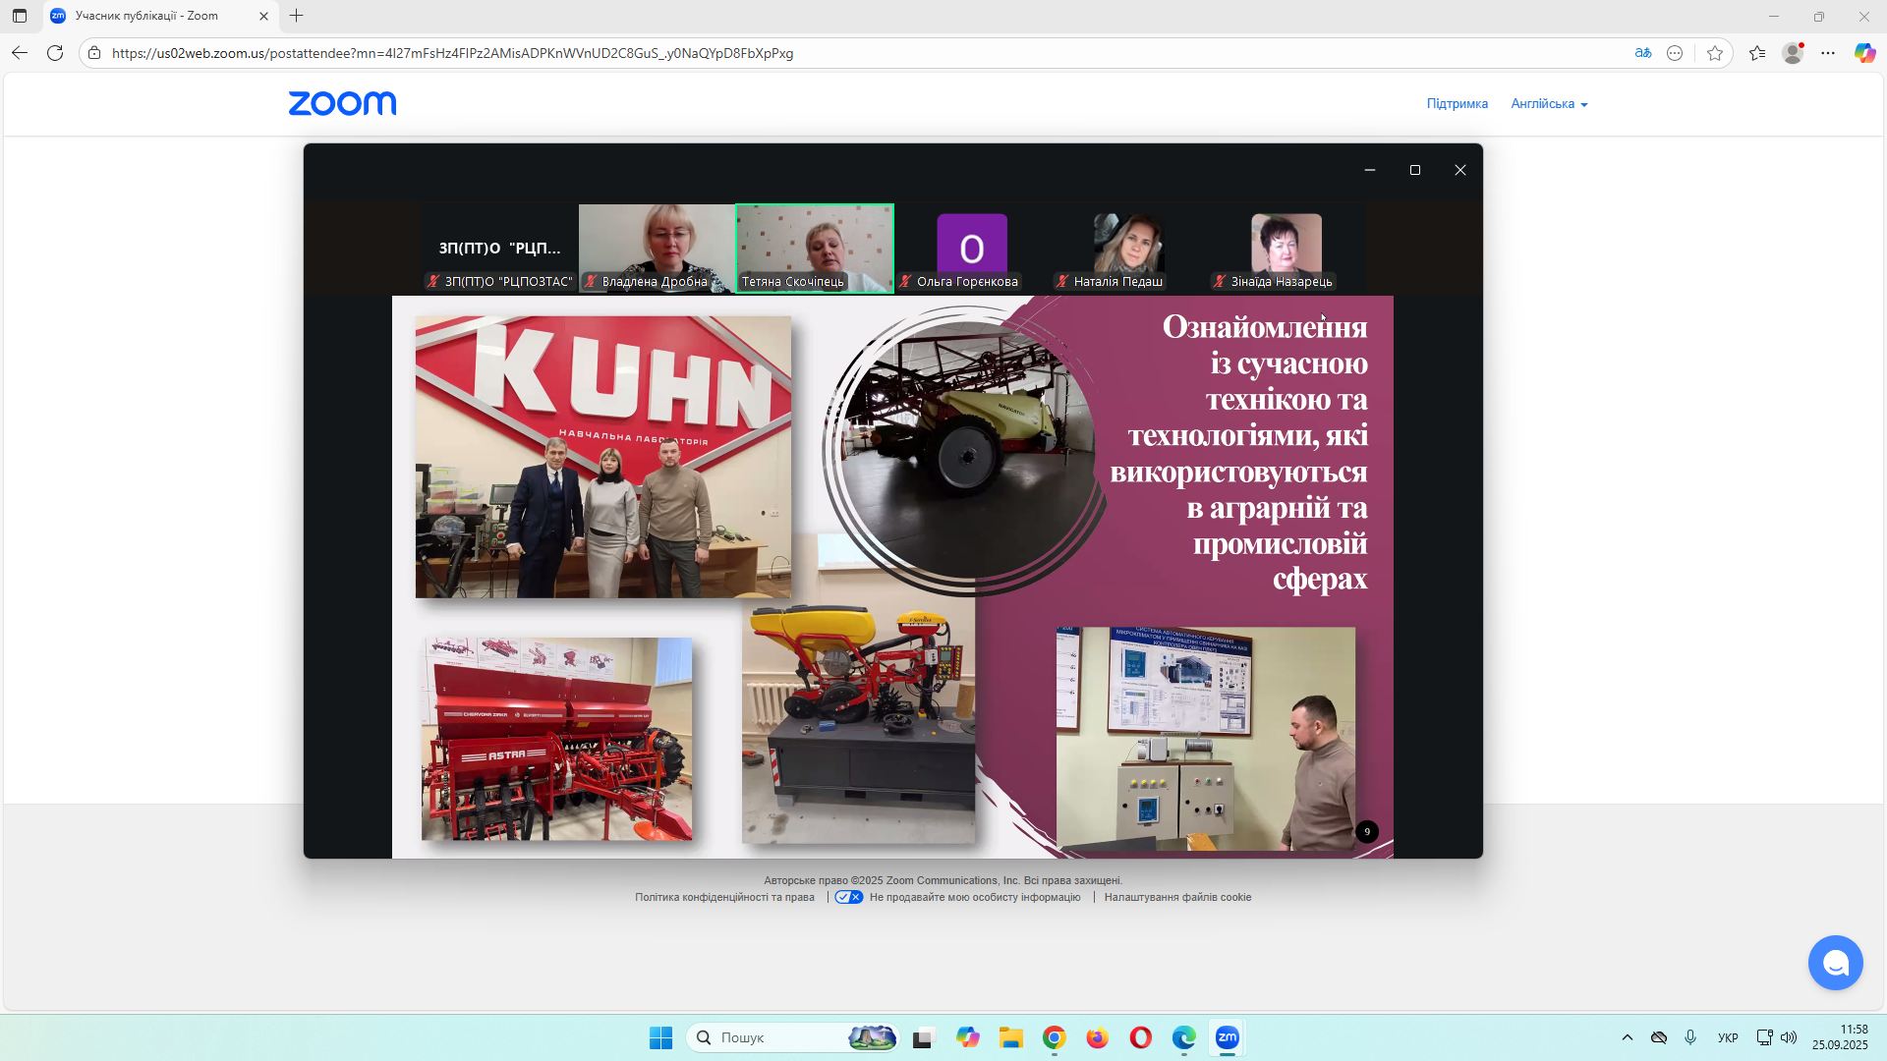This screenshot has height=1061, width=1887.
Task: Open Налаштування файлів cookie link
Action: (1177, 897)
